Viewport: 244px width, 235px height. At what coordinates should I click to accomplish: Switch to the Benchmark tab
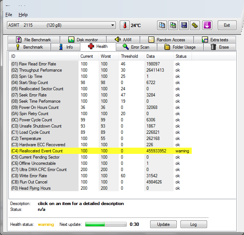tap(29, 47)
